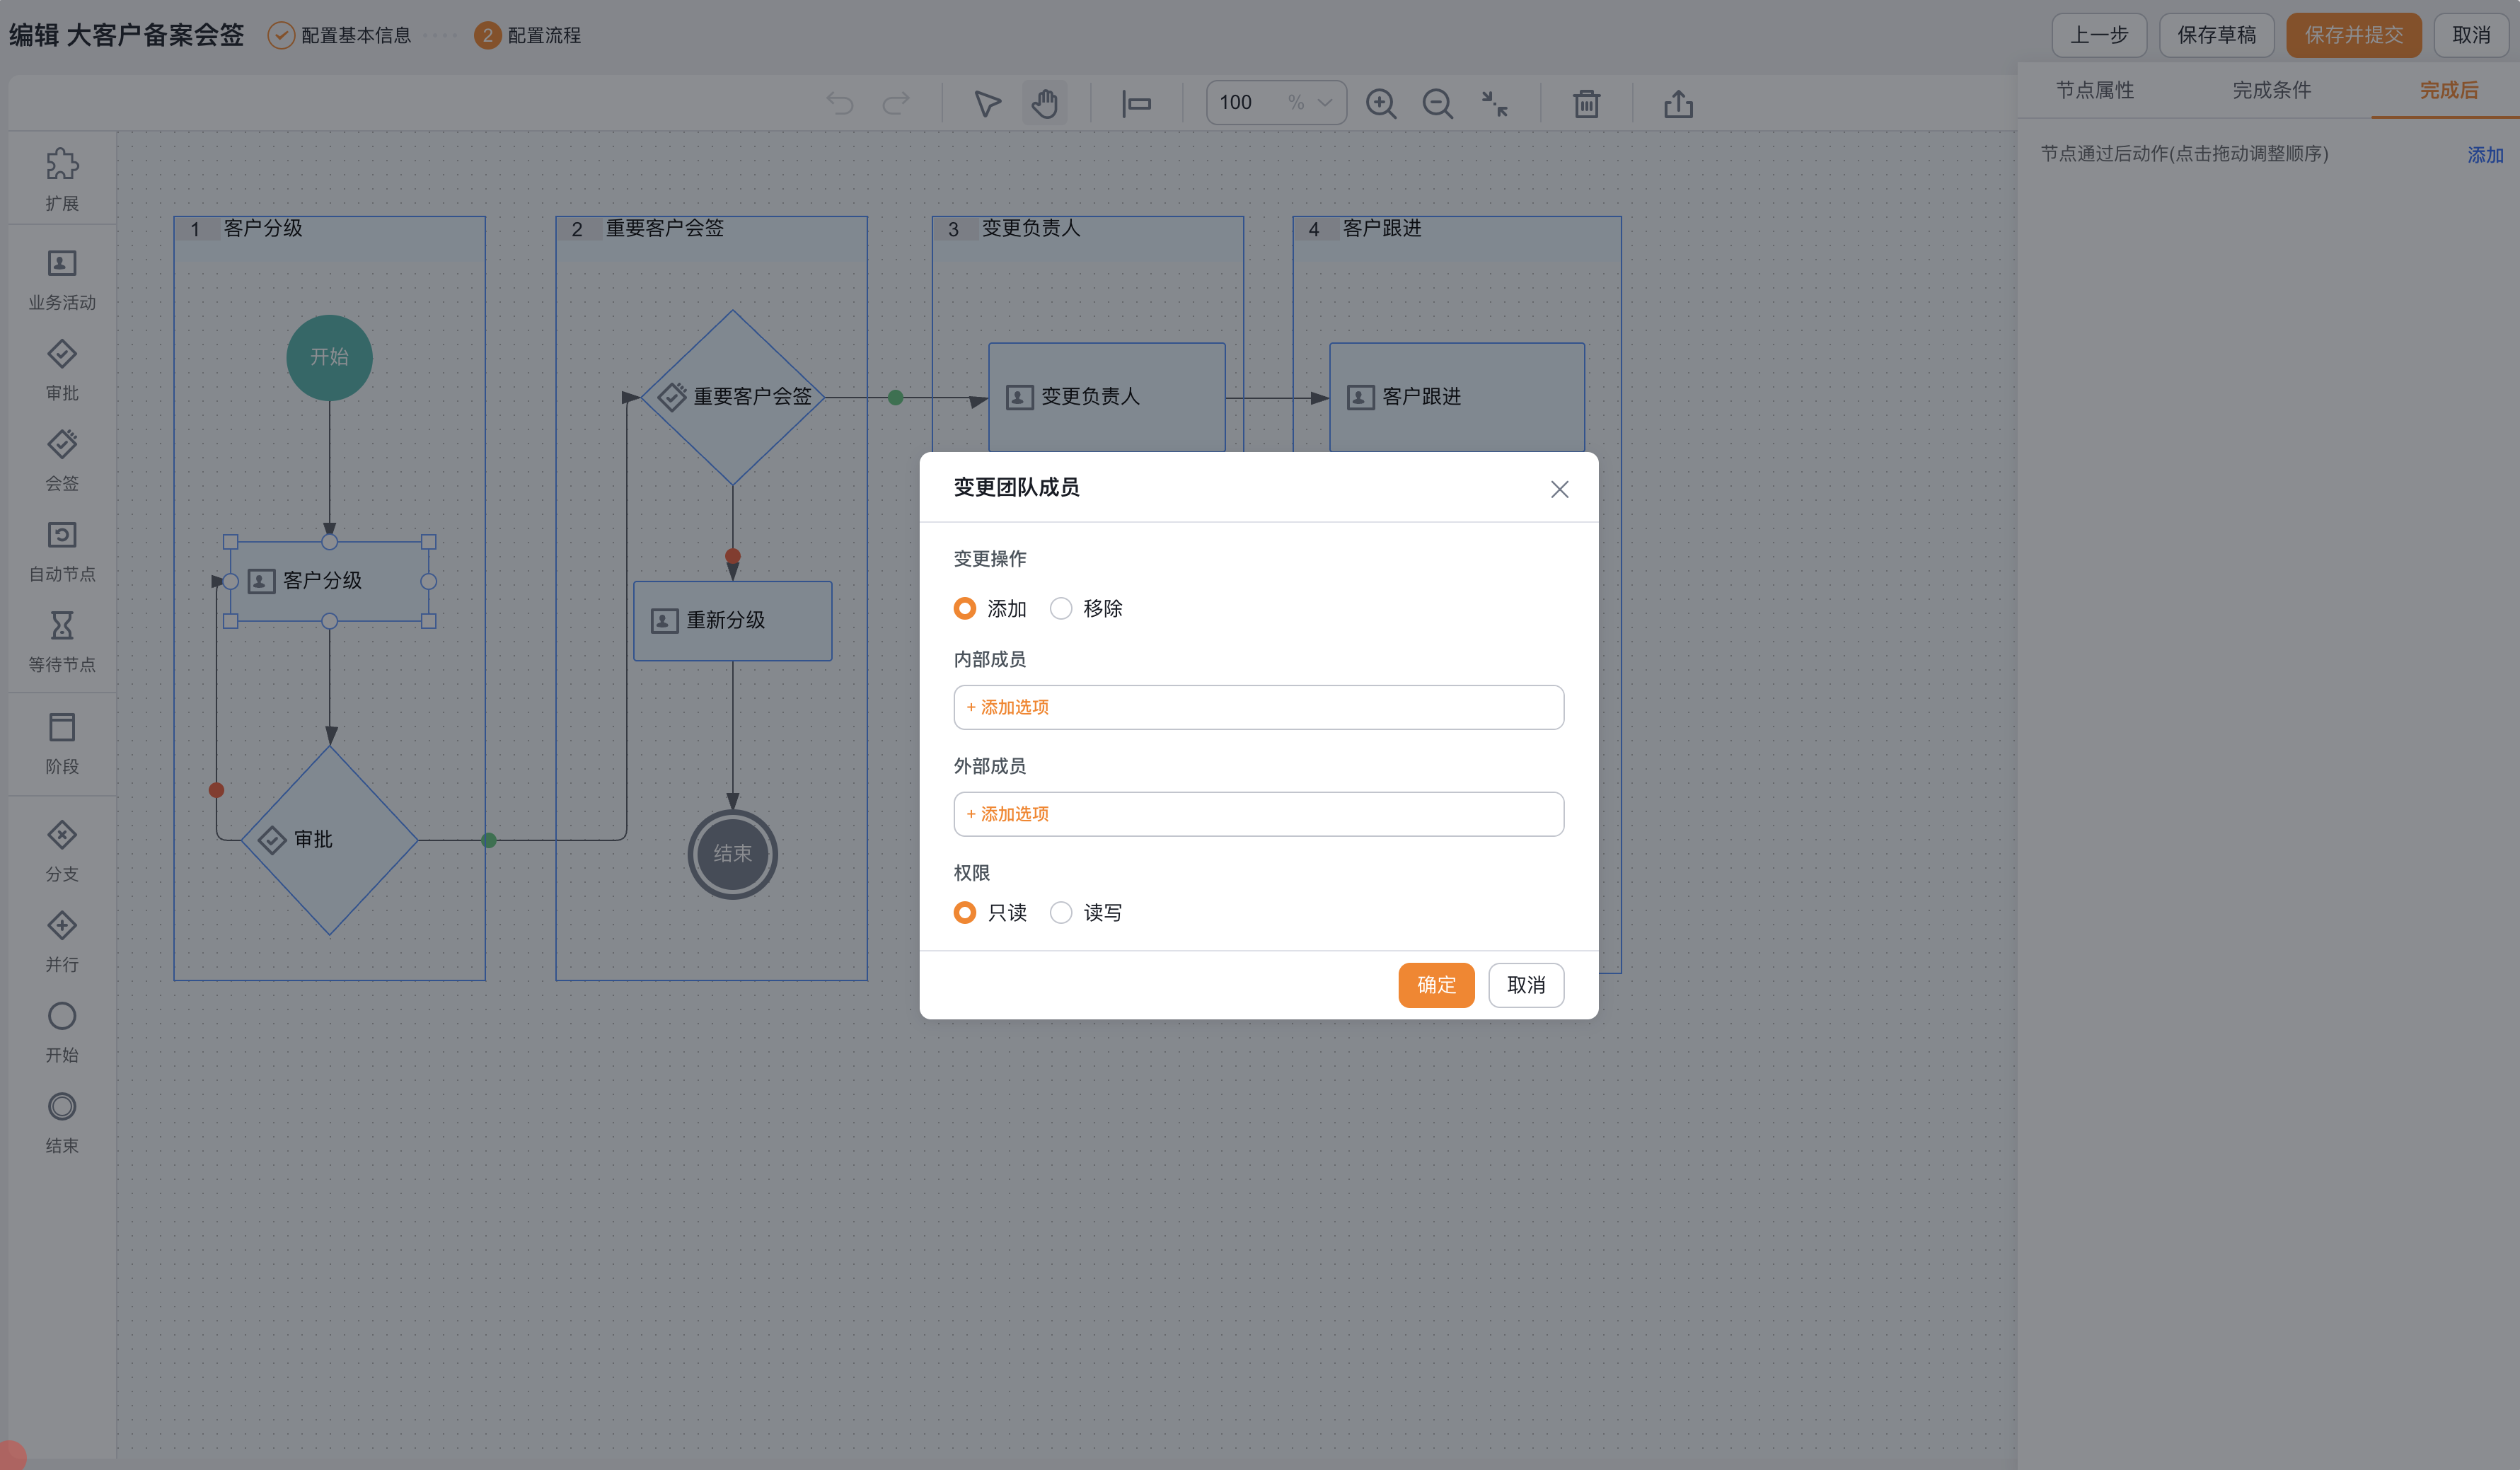Select the 等待节点 hourglass icon

click(62, 625)
